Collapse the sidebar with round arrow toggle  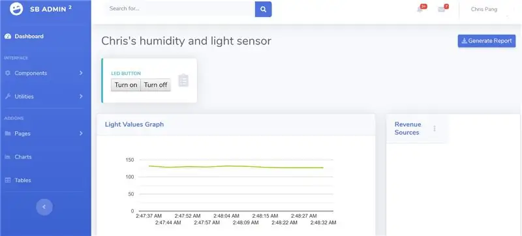pyautogui.click(x=44, y=207)
